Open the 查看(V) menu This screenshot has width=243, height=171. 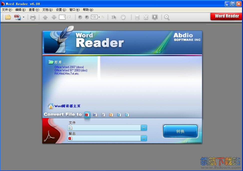click(34, 10)
